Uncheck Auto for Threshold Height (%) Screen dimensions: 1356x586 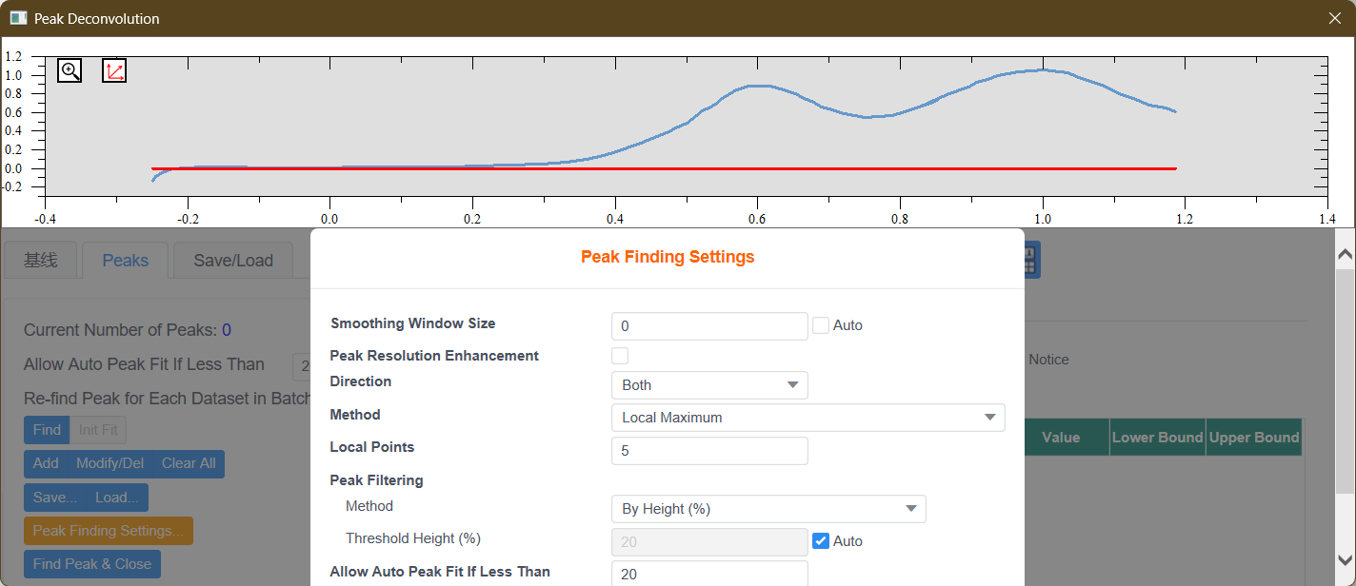pyautogui.click(x=821, y=541)
